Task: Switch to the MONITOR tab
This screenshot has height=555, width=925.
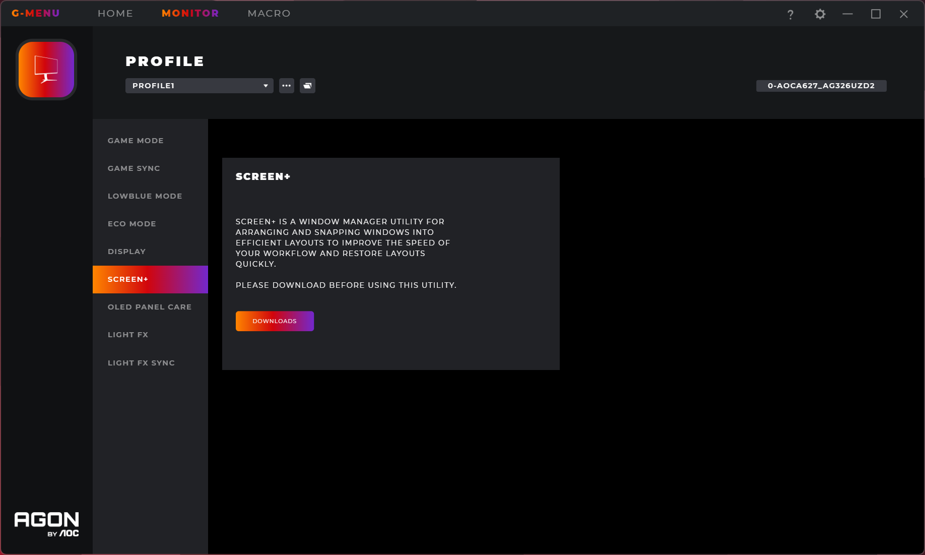Action: [190, 13]
